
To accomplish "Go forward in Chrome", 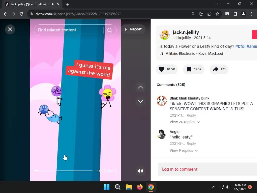I will pyautogui.click(x=14, y=14).
